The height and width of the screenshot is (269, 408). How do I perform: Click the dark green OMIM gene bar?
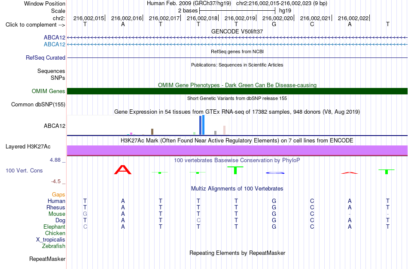pos(237,91)
